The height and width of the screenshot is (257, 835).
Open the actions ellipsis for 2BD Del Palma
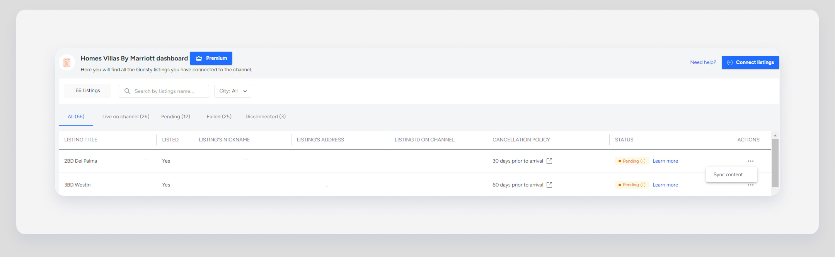tap(751, 161)
